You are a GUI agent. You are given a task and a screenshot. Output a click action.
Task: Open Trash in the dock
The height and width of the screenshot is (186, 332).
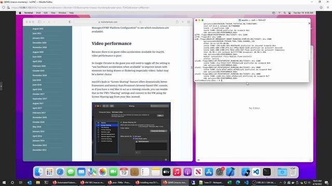pyautogui.click(x=293, y=172)
